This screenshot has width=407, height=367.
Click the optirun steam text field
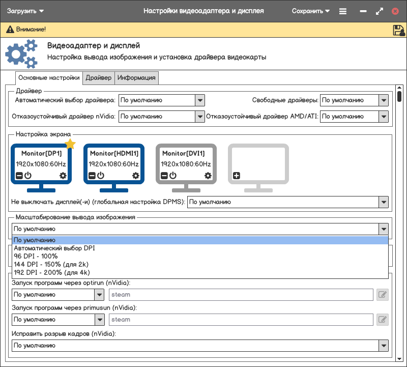(x=241, y=294)
